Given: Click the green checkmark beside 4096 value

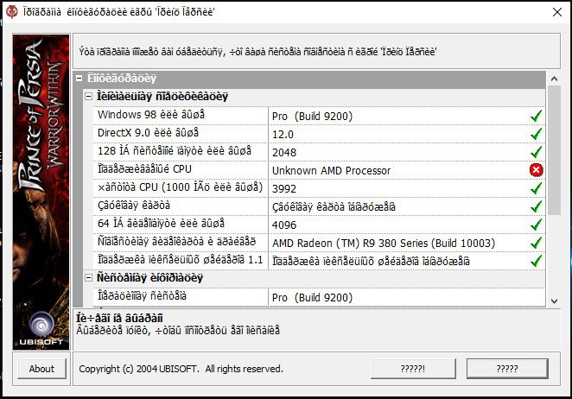Looking at the screenshot, I should point(537,225).
